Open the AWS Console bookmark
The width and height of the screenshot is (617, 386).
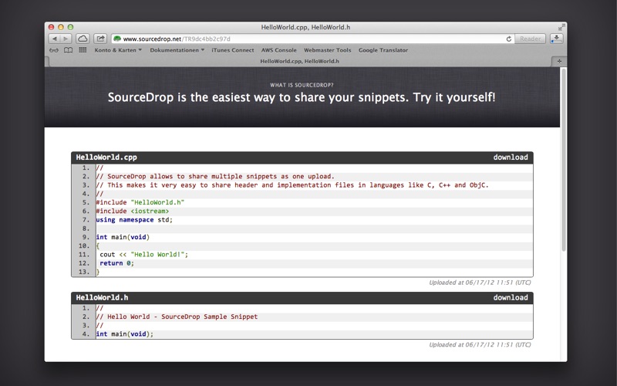pyautogui.click(x=278, y=50)
